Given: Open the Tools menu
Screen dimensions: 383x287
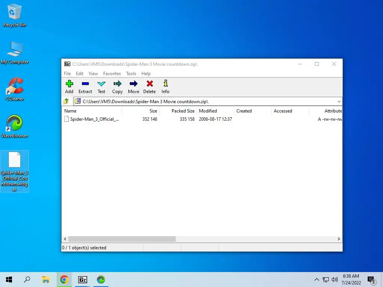Looking at the screenshot, I should tap(131, 74).
